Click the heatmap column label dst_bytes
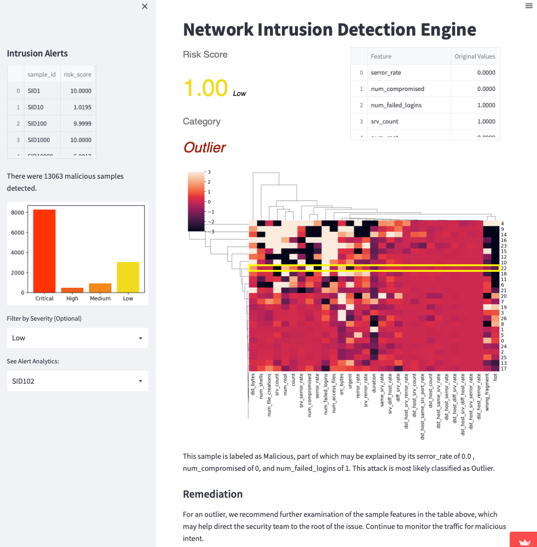This screenshot has width=537, height=547. click(253, 384)
